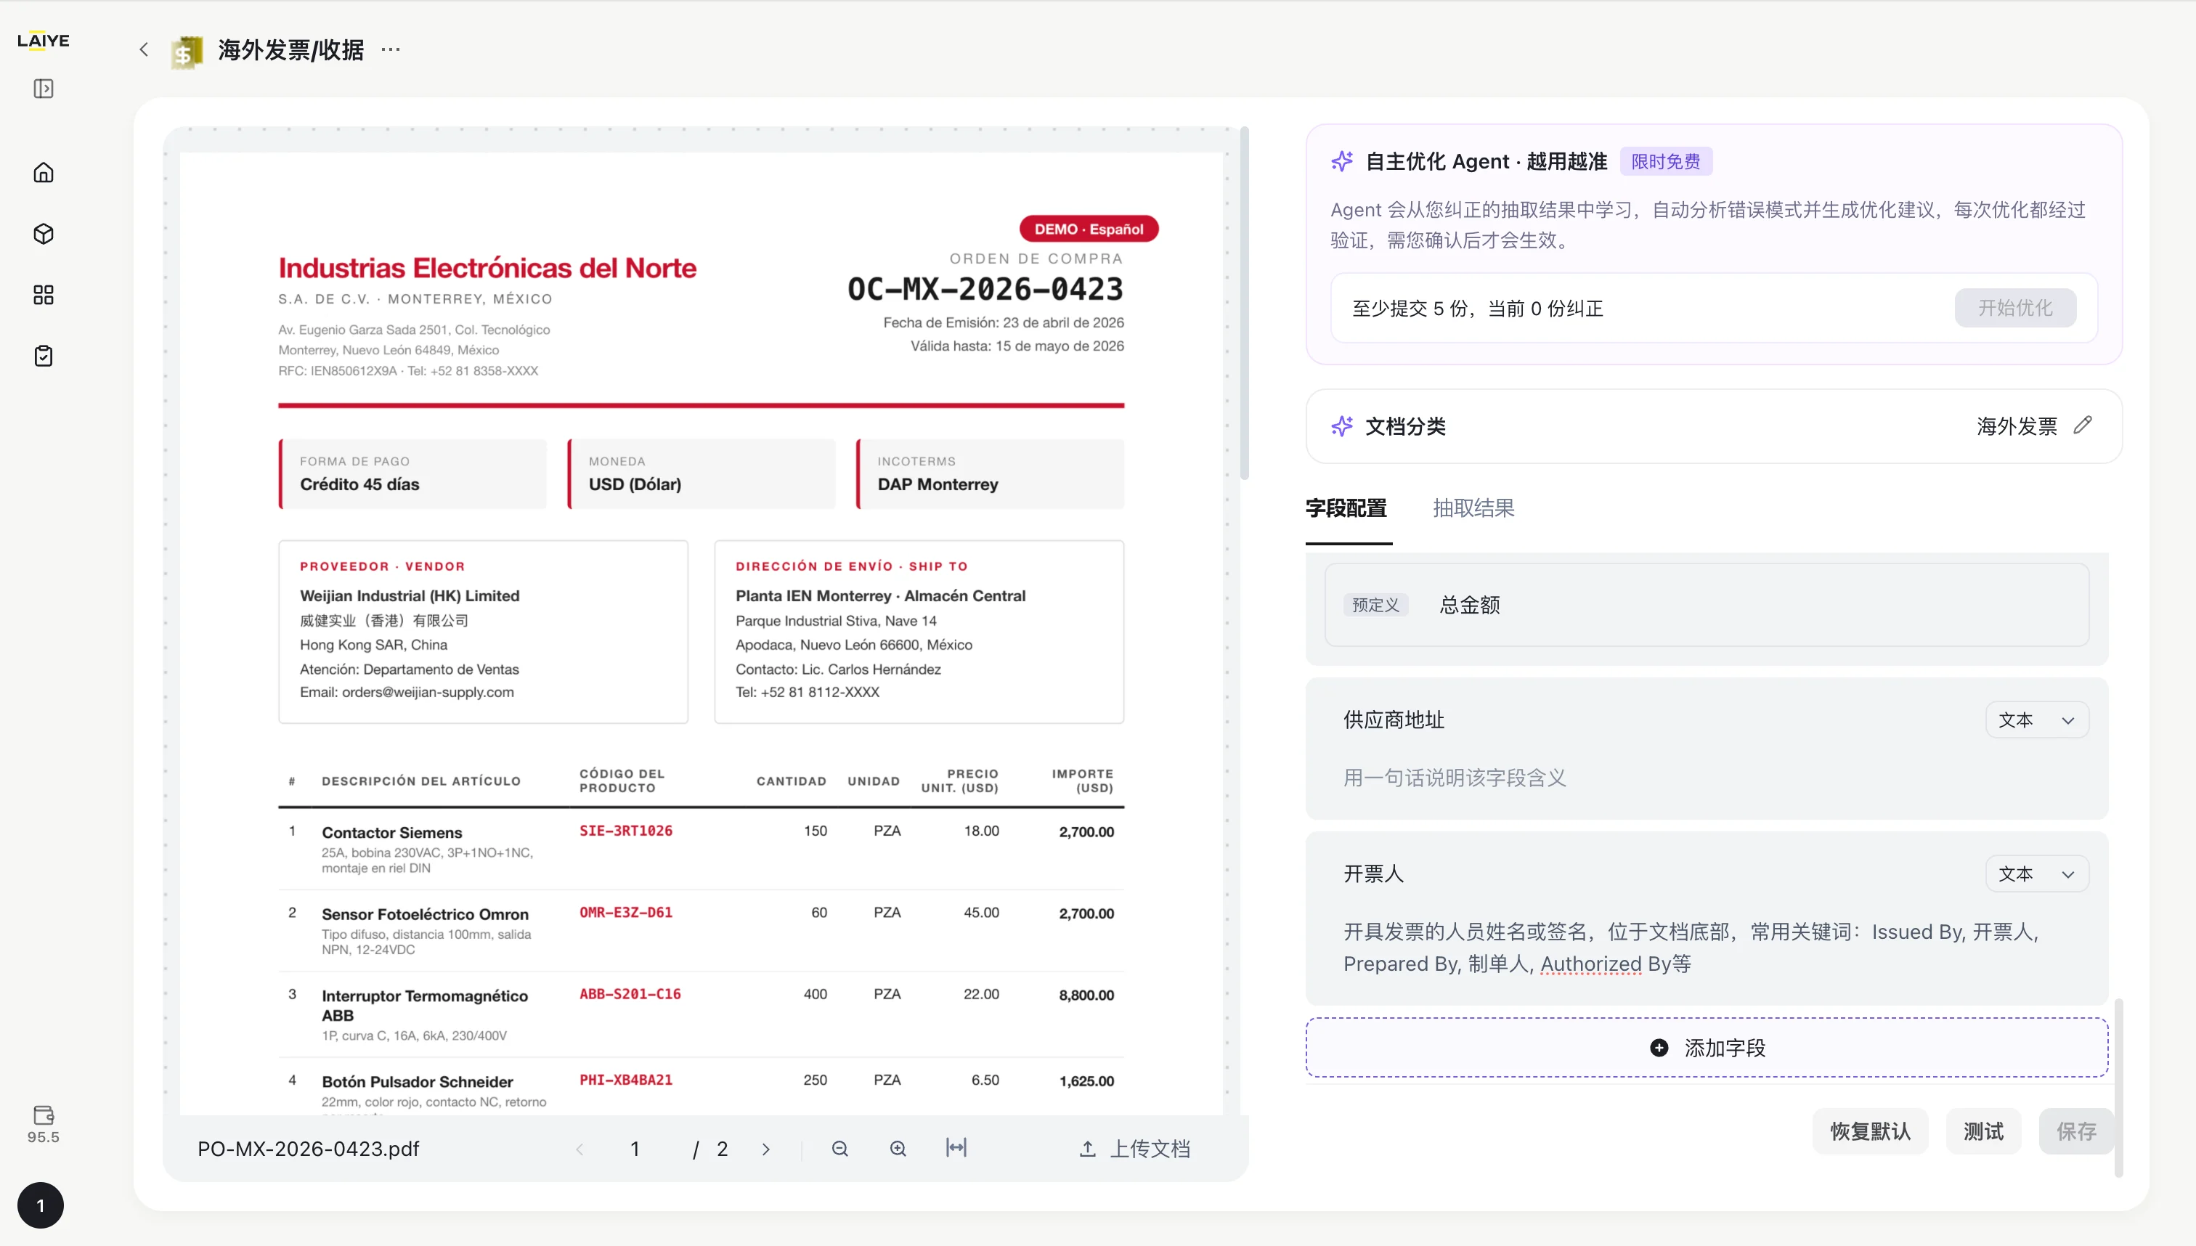Click Industrias Electrónicas del Norte heading

(x=487, y=268)
